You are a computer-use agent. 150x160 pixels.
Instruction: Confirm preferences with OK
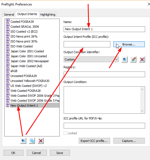[13, 153]
